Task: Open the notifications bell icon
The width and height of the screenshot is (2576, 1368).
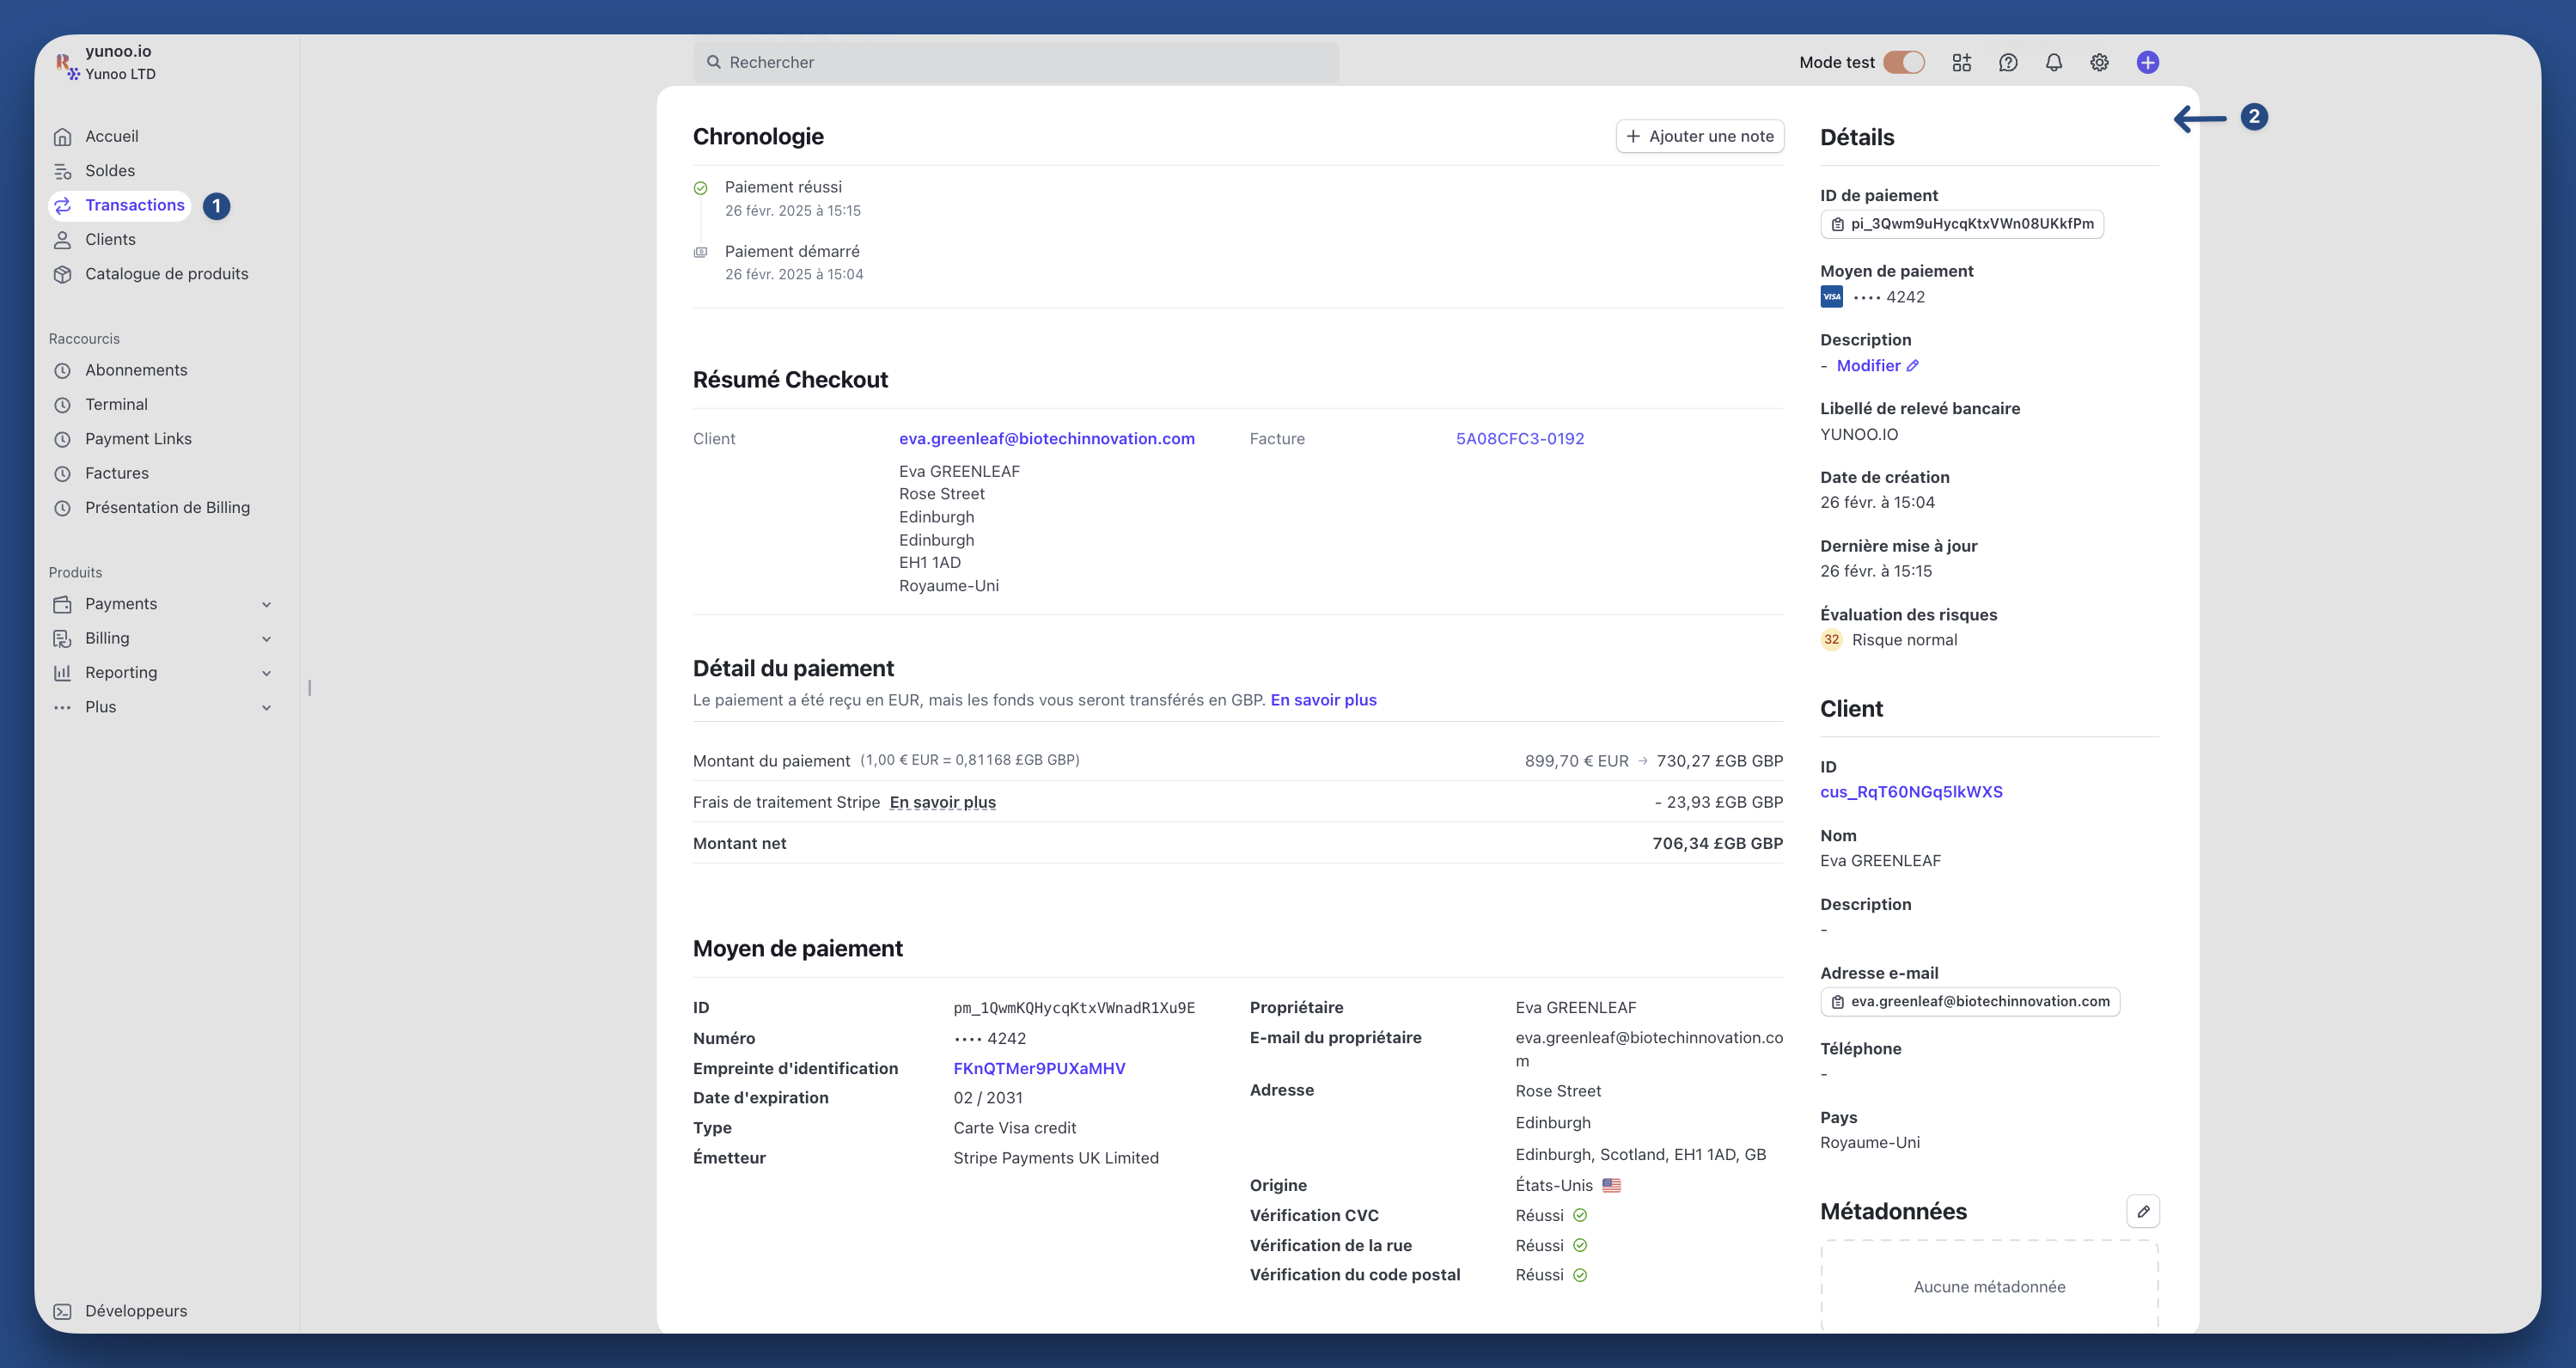Action: coord(2053,62)
